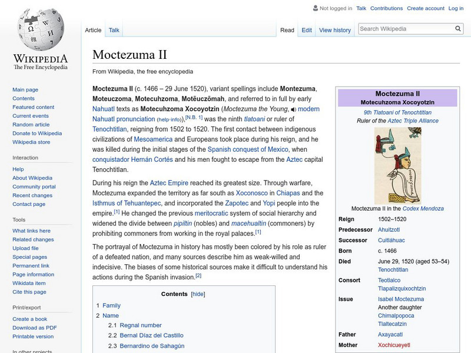
Task: Open Donate to Wikipedia
Action: [x=37, y=134]
